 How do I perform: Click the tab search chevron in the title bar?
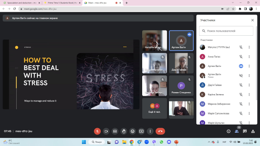pyautogui.click(x=233, y=3)
